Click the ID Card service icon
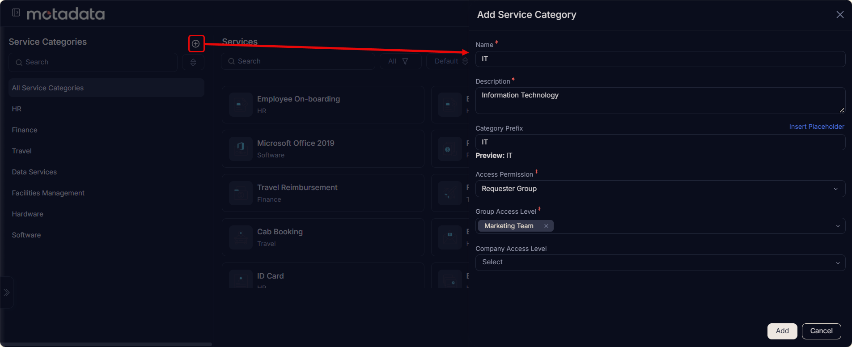Viewport: 852px width, 347px height. (x=241, y=279)
